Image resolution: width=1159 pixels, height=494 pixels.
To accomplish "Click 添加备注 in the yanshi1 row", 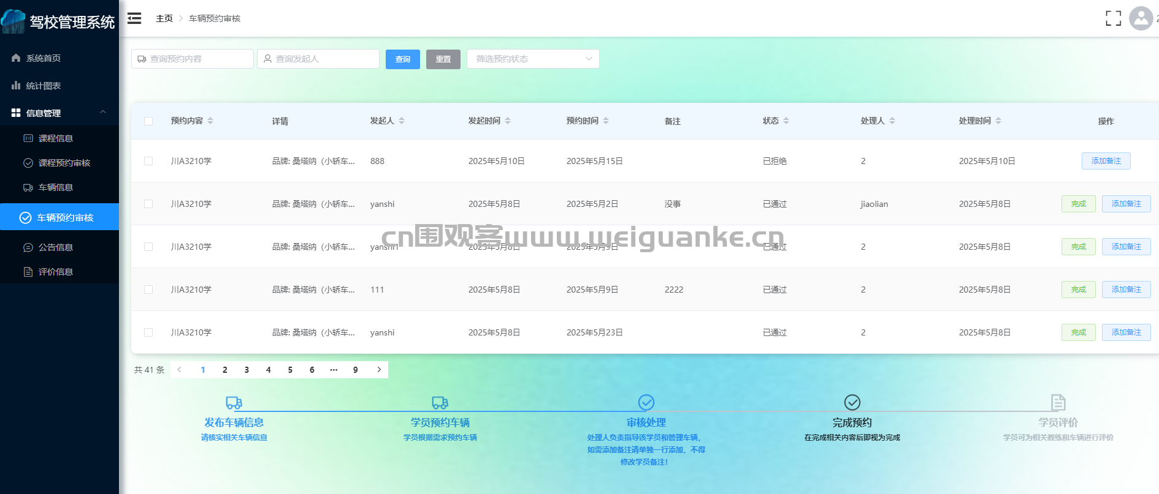I will [x=1126, y=247].
